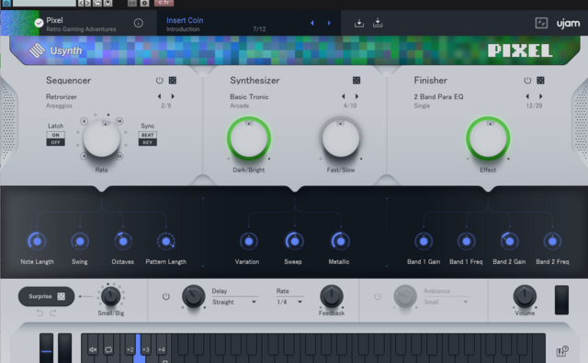The width and height of the screenshot is (588, 363).
Task: Randomize Synthesizer with dice icon
Action: tap(356, 80)
